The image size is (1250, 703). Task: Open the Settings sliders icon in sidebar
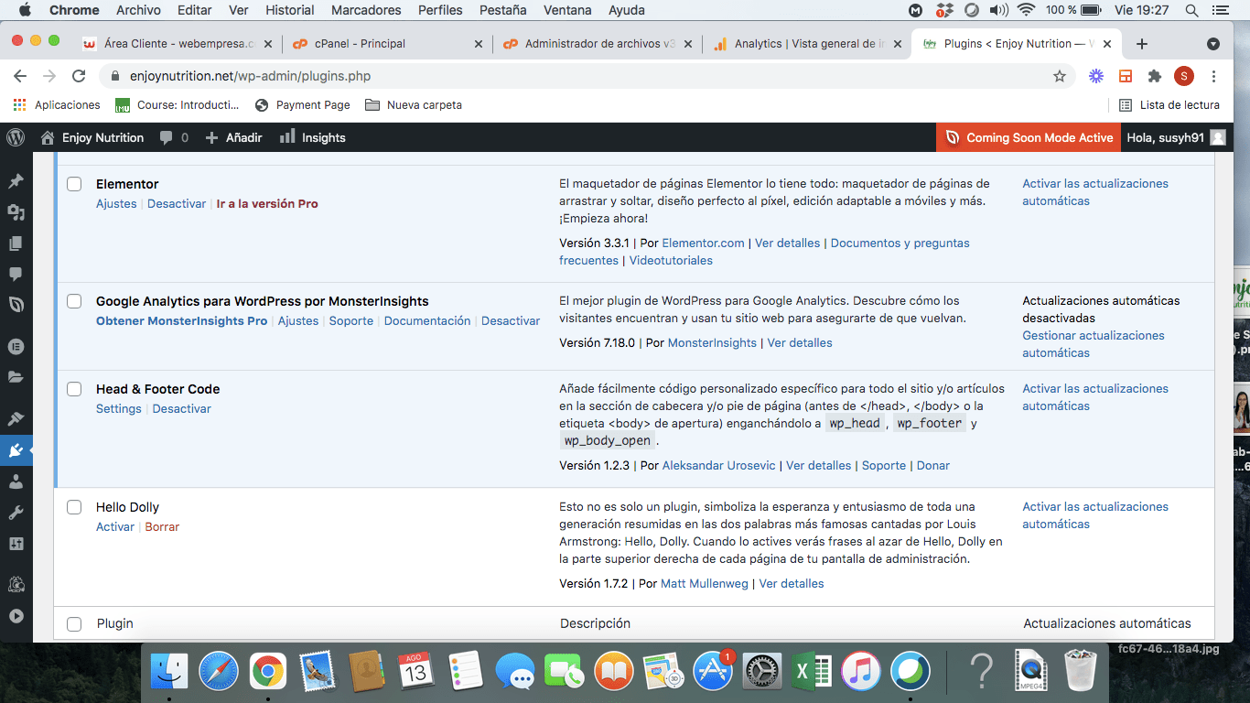pos(16,544)
